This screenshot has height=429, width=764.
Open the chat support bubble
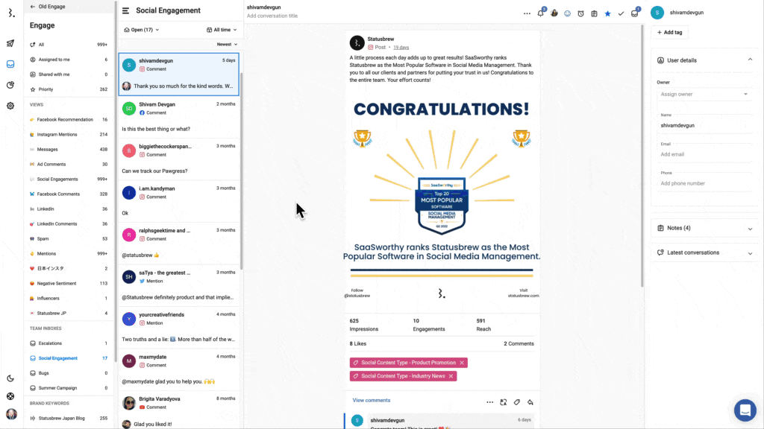(x=745, y=410)
